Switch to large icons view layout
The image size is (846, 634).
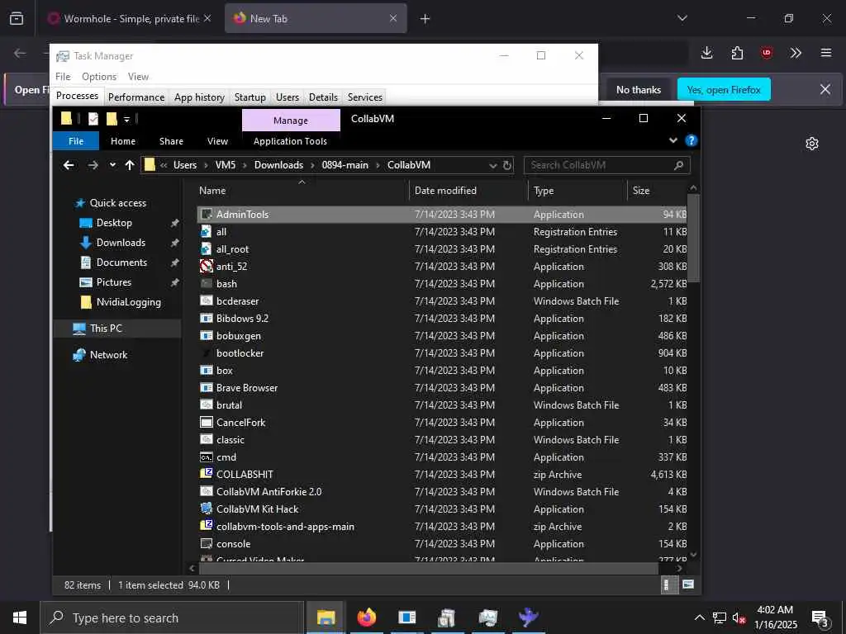click(688, 584)
